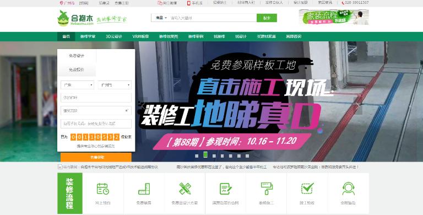Click the red telephone icon beside 020-39911567
Image resolution: width=423 pixels, height=215 pixels.
coord(343,3)
